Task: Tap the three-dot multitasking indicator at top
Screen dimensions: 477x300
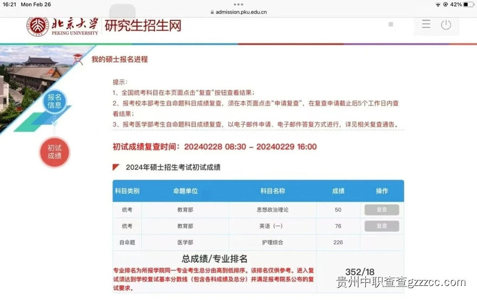Action: 238,4
